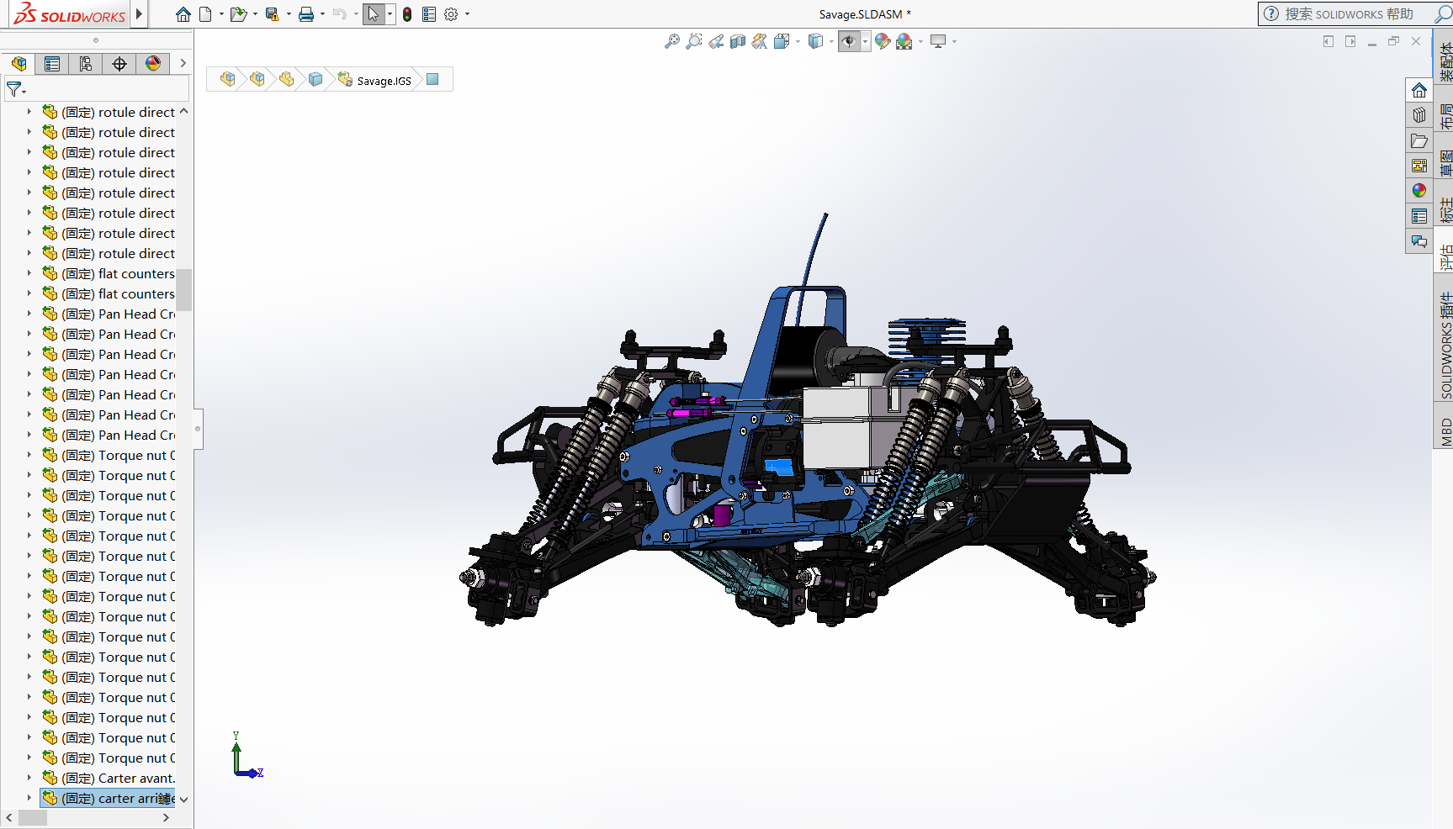Toggle the Select cursor tool
Screen dimensions: 1453x829
click(x=374, y=14)
